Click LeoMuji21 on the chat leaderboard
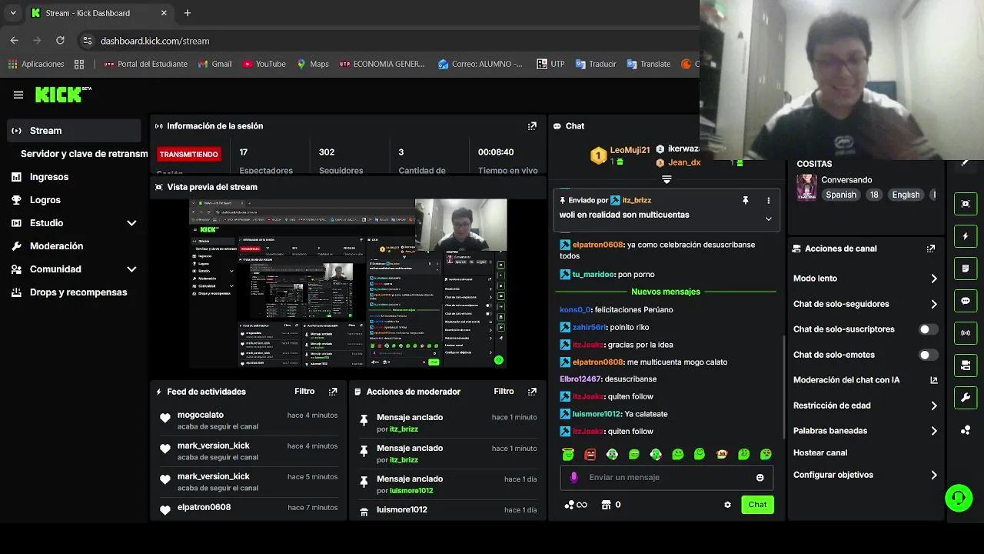984x554 pixels. [630, 150]
